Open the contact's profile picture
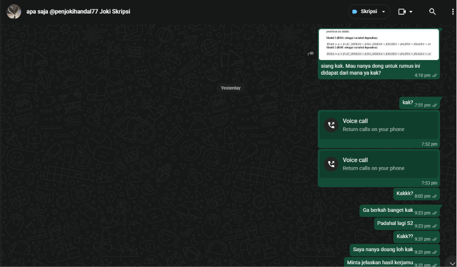 pos(14,11)
